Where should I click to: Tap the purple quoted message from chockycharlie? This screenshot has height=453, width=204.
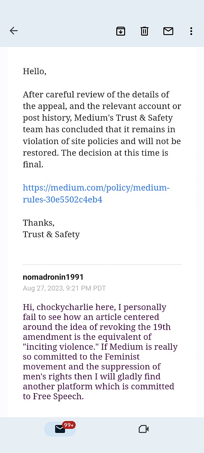[100, 352]
